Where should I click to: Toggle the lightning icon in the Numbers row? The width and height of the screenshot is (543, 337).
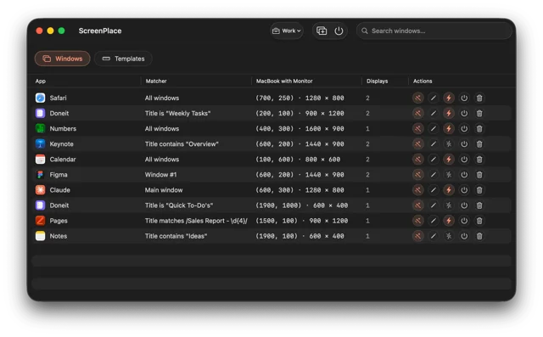click(x=449, y=129)
